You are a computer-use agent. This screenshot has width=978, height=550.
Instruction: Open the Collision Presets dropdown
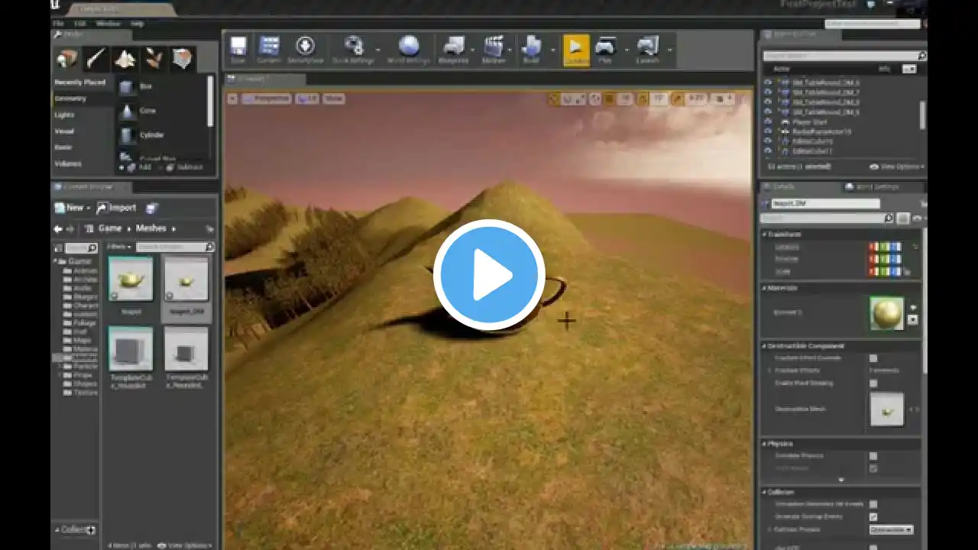[x=891, y=529]
